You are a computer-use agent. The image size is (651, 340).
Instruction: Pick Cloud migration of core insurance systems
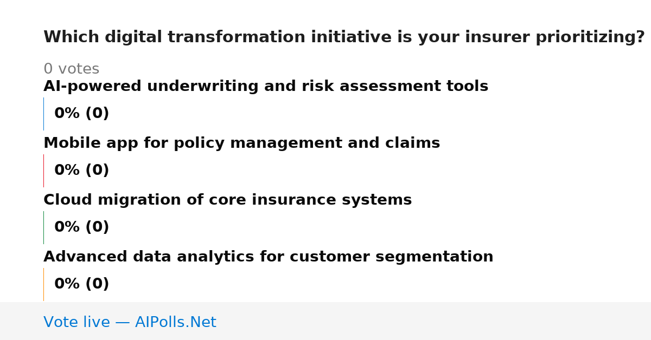click(x=227, y=200)
